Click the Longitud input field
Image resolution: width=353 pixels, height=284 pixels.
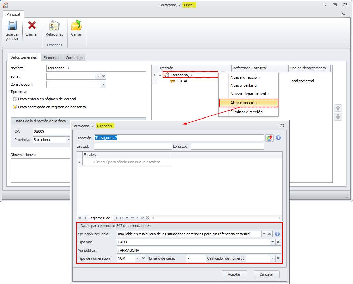(x=227, y=146)
